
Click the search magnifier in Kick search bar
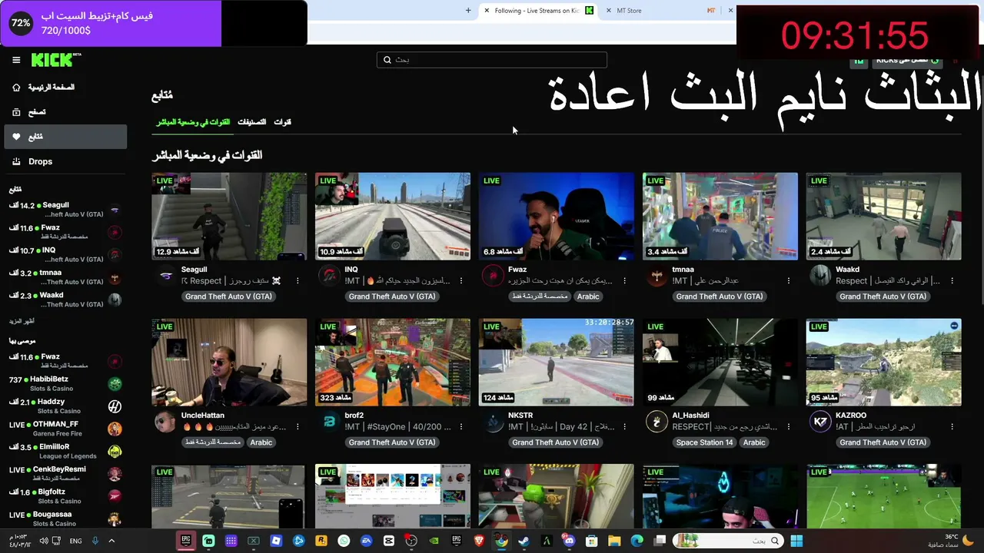click(387, 60)
